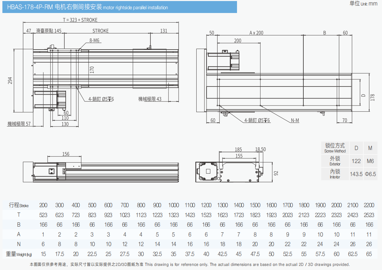Select the '122' value for Exterior
Screen dimensions: 382x270
356,161
